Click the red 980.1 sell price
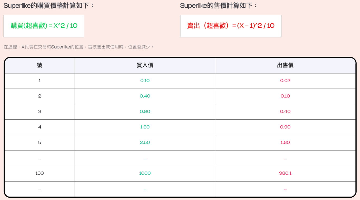This screenshot has height=200, width=360. pyautogui.click(x=285, y=173)
